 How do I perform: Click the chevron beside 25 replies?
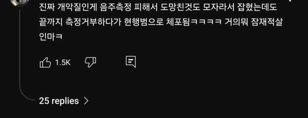click(x=86, y=101)
